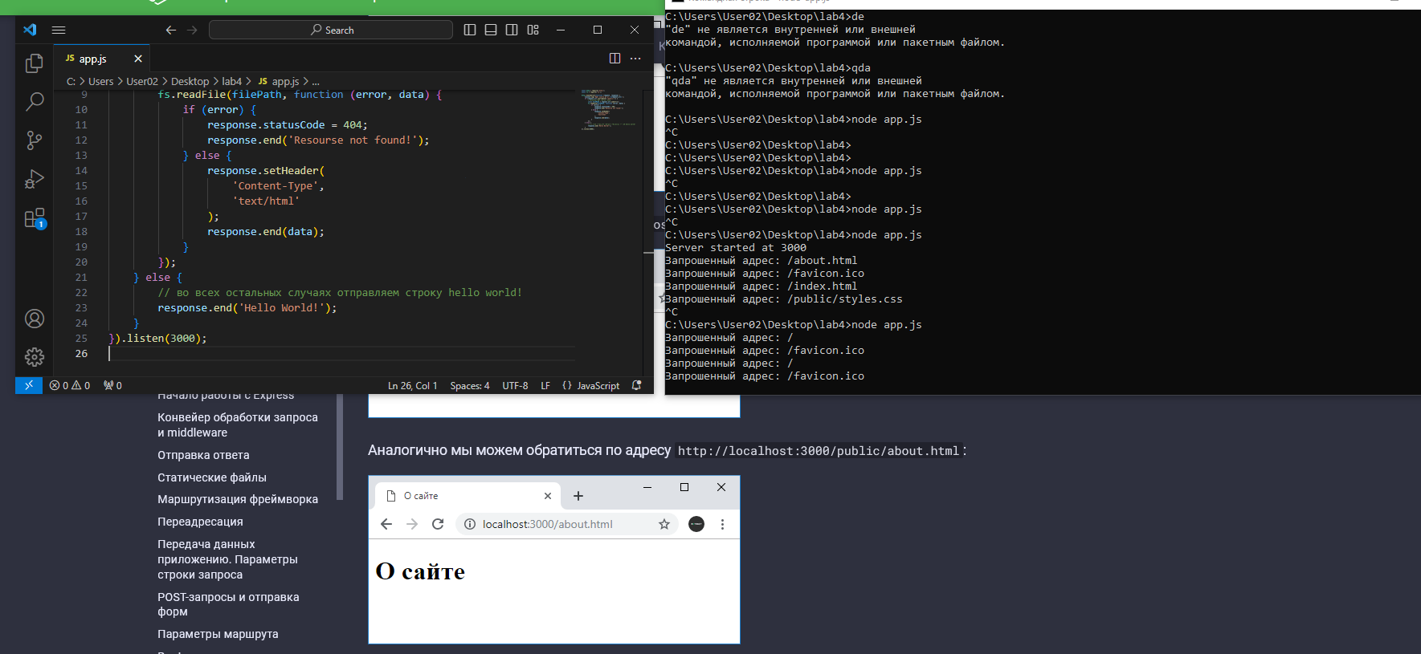Click the VS Code Search command box

[331, 30]
